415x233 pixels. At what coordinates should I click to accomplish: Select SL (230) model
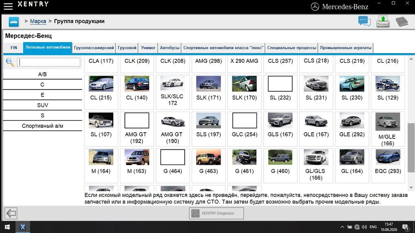352,92
